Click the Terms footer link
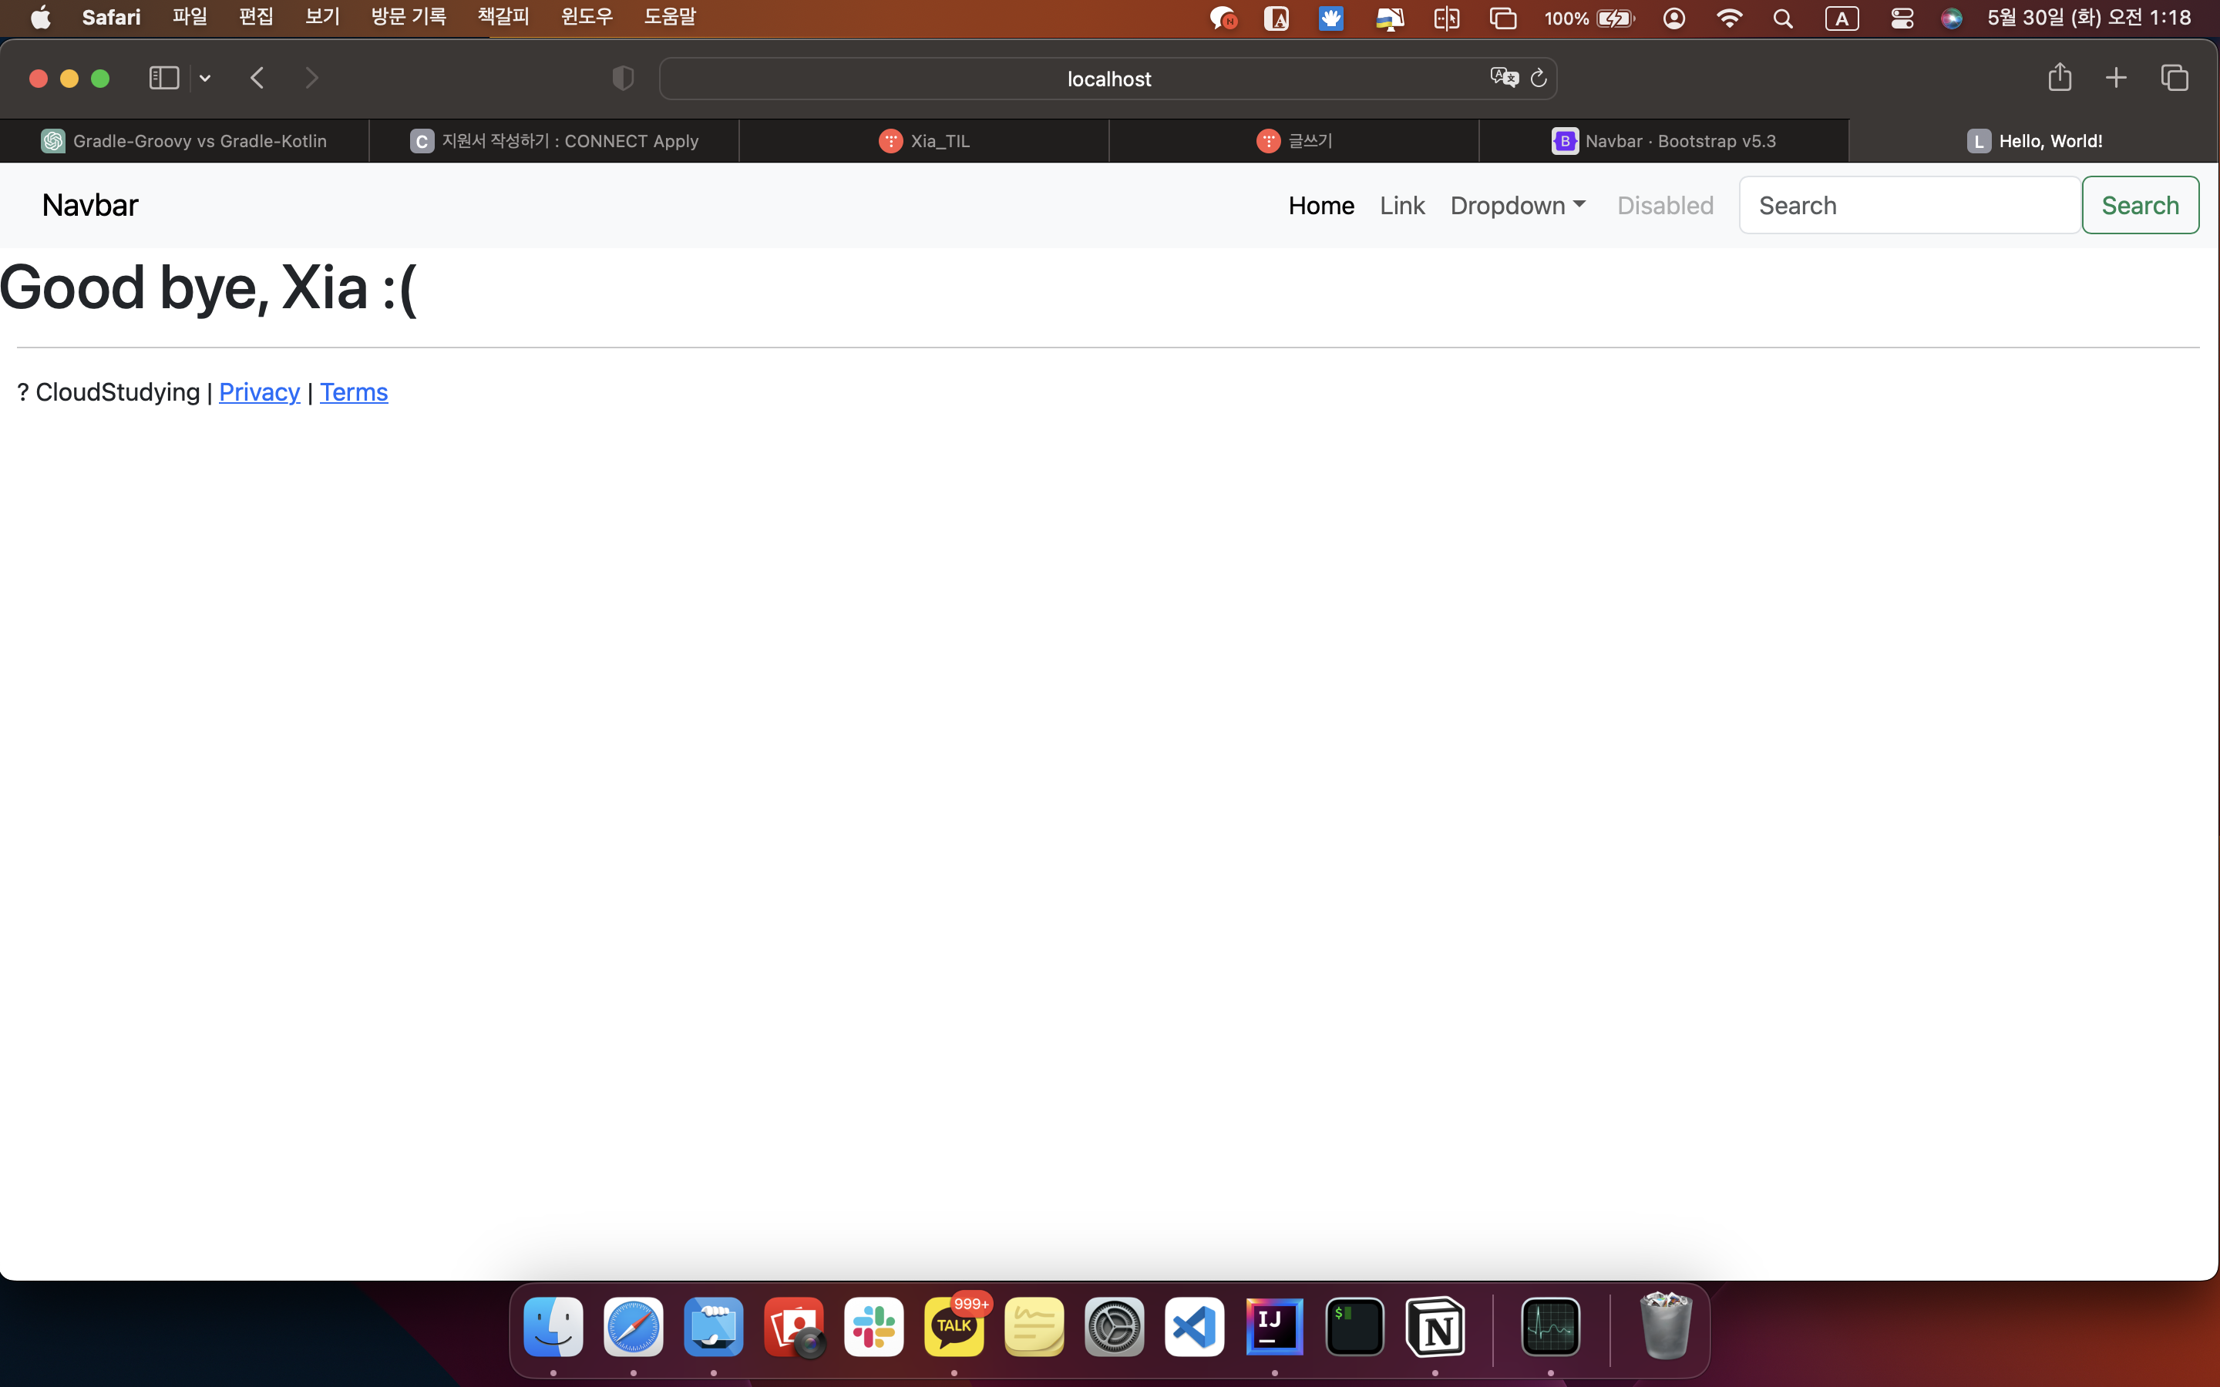Viewport: 2220px width, 1387px height. pyautogui.click(x=353, y=393)
